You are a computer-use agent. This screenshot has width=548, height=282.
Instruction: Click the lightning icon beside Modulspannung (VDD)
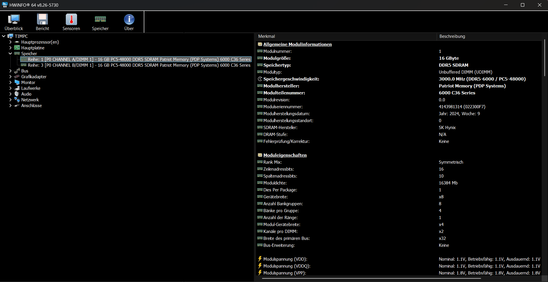pos(260,259)
